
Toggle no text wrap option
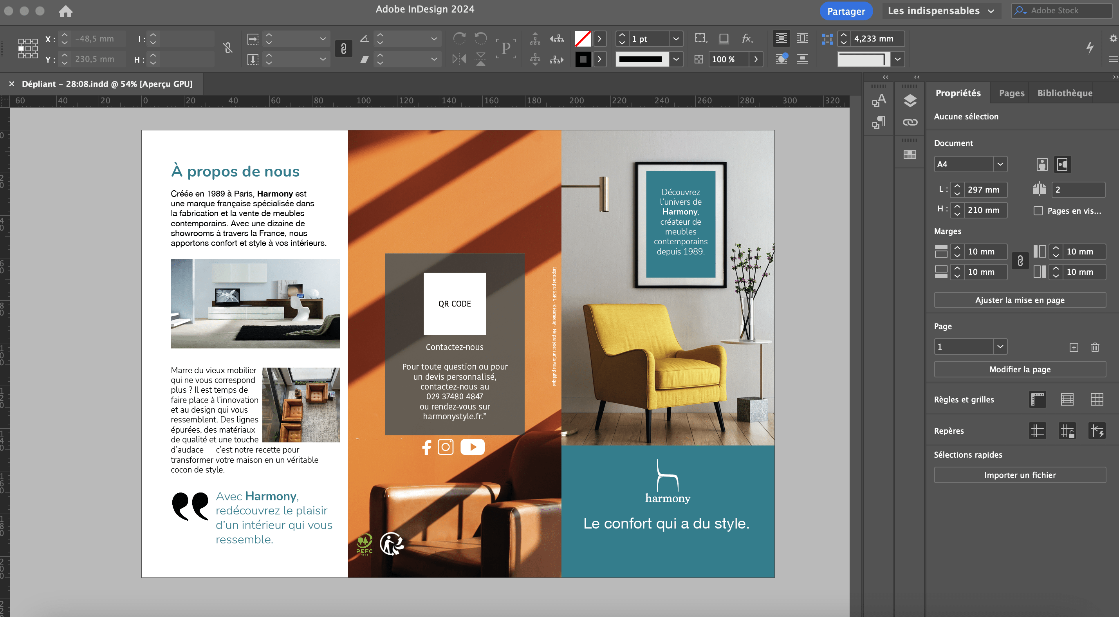pyautogui.click(x=781, y=39)
